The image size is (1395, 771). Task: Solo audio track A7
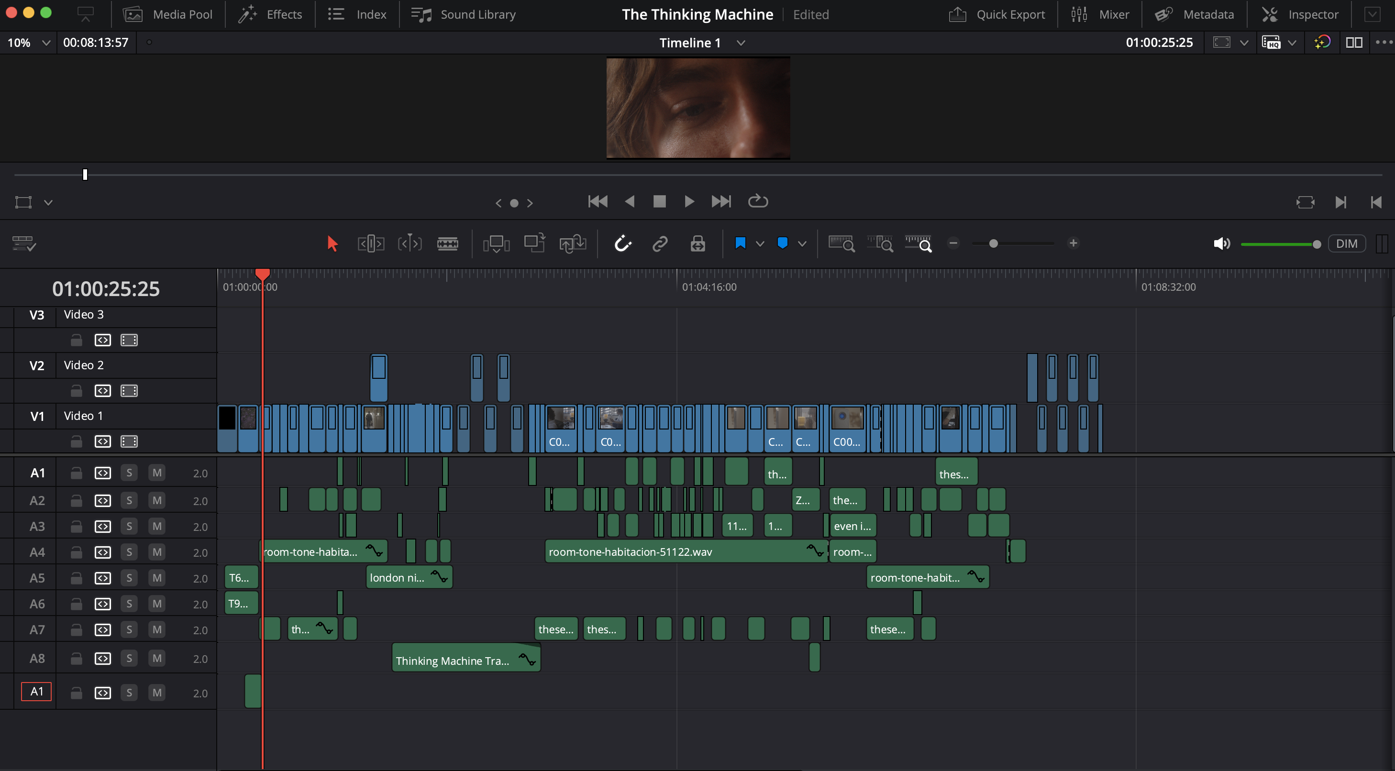[x=129, y=630]
